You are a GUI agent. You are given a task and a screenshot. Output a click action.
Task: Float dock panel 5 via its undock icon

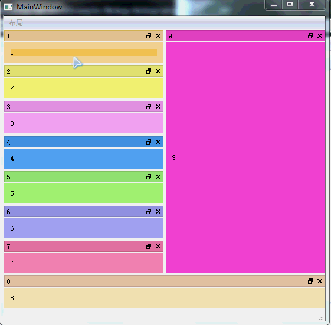point(149,176)
